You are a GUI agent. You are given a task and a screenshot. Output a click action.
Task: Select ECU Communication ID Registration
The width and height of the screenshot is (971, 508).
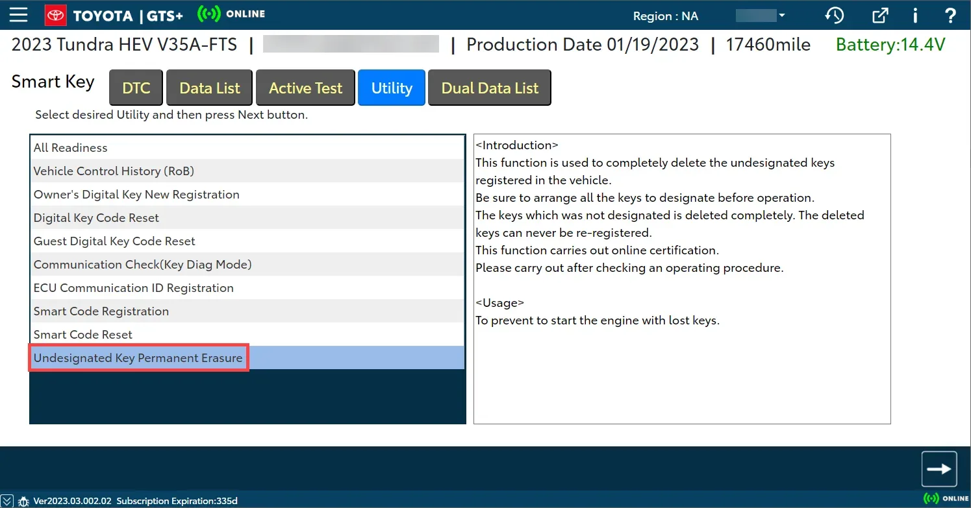[247, 288]
